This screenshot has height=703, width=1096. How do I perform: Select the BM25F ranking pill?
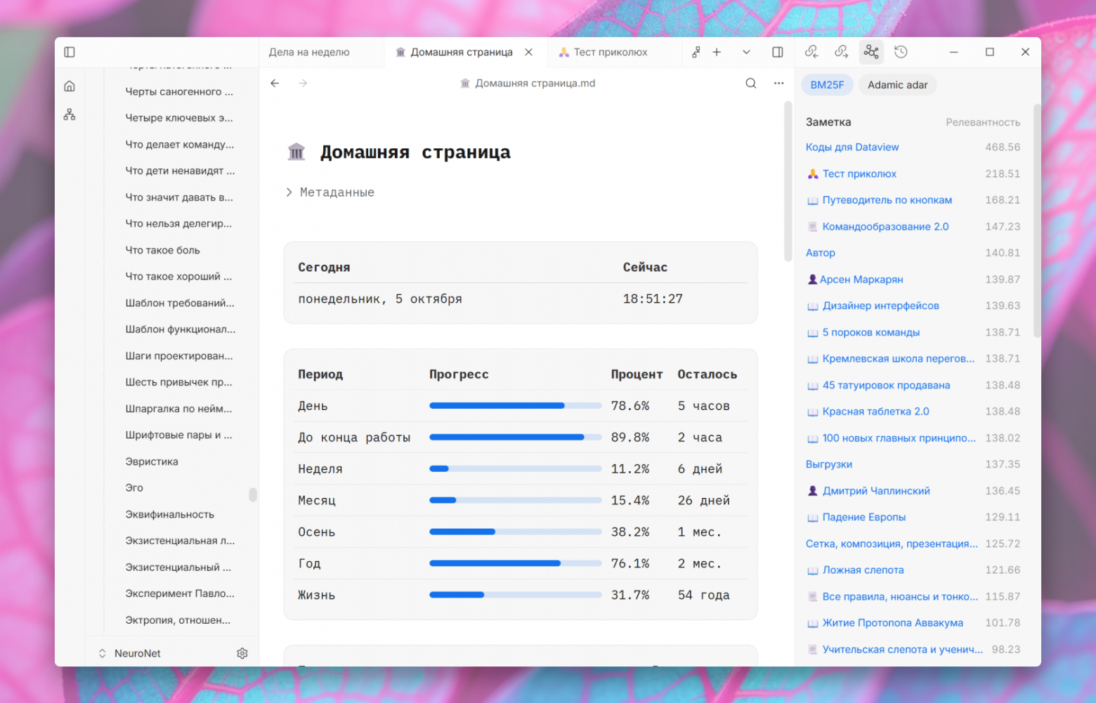click(827, 85)
